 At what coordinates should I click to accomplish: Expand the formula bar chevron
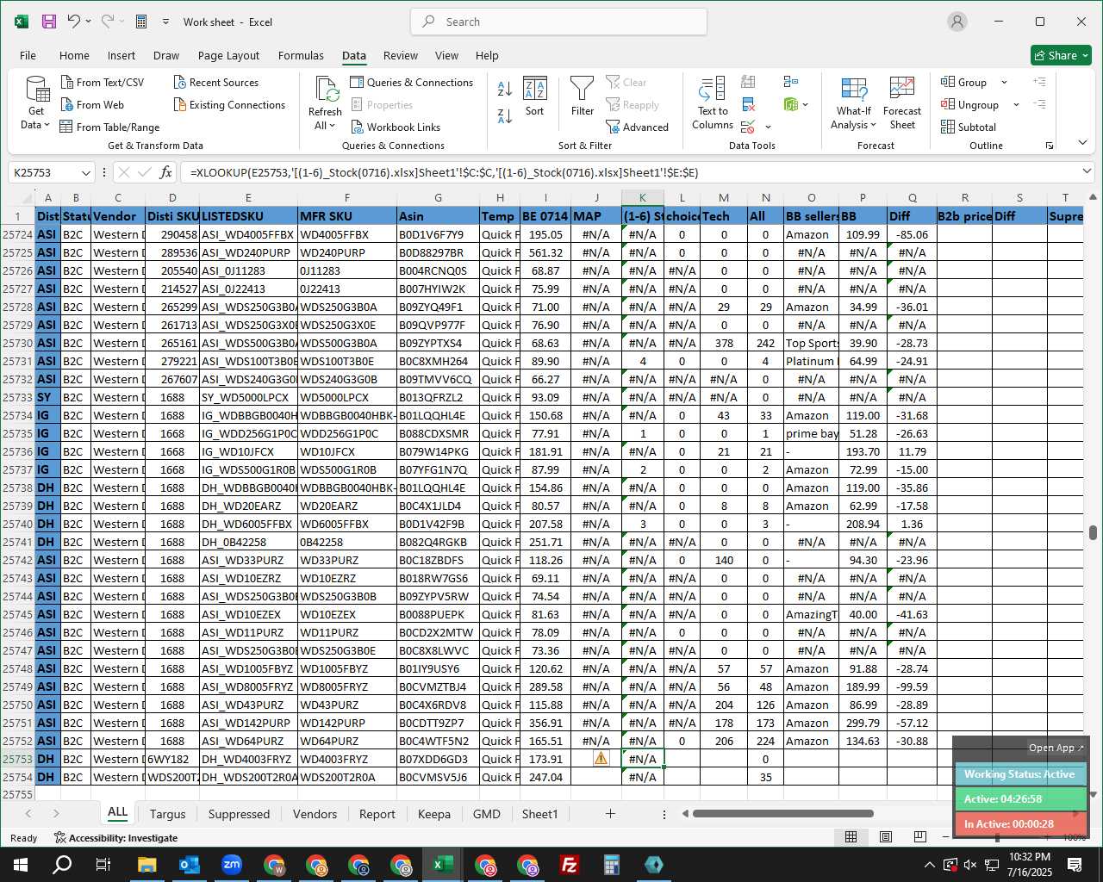[x=1087, y=171]
